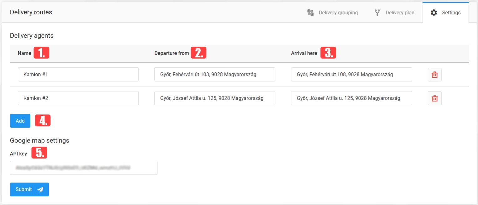Click the Google map settings heading
478x205 pixels.
(39, 140)
